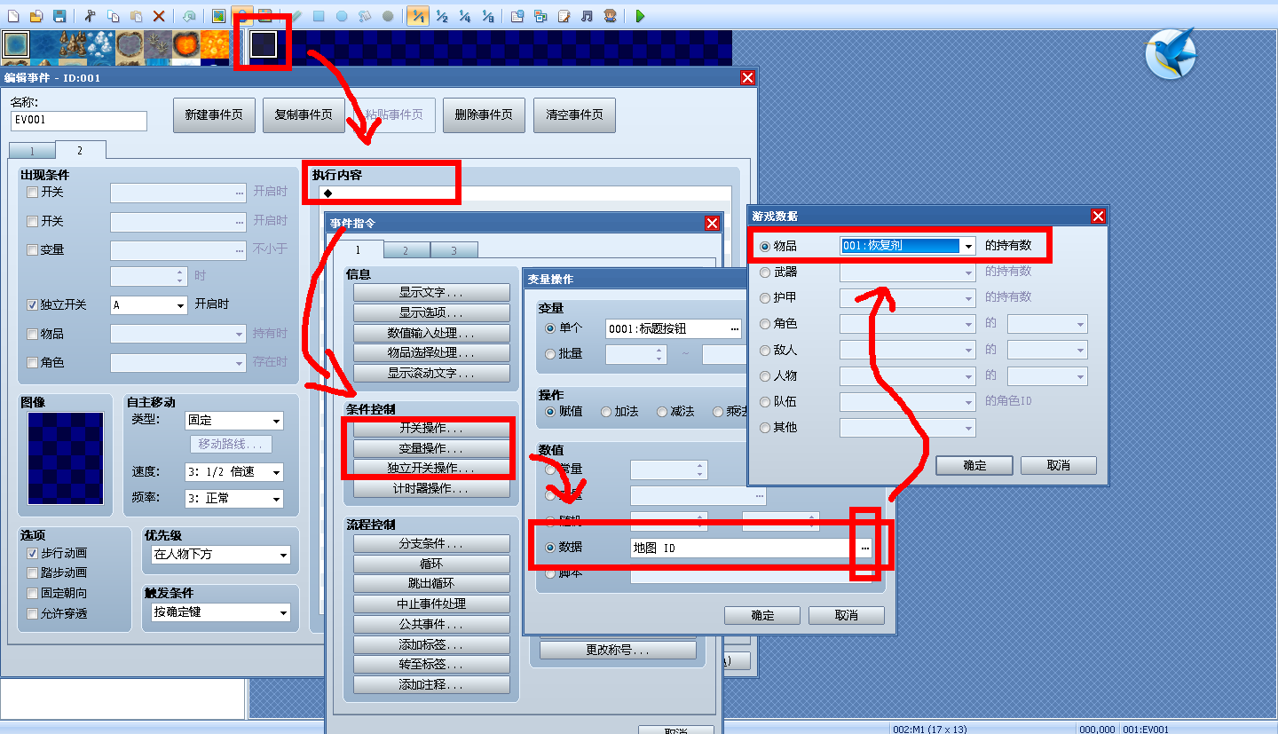Open the 独立开关 letter A dropdown
The image size is (1278, 734).
point(180,304)
